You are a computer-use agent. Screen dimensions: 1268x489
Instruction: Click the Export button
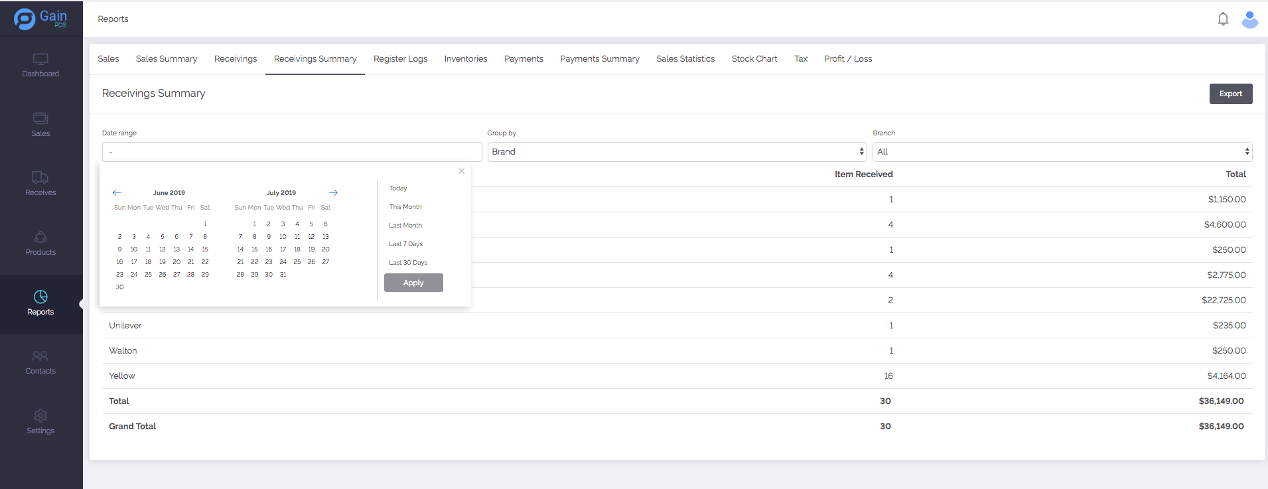point(1230,94)
